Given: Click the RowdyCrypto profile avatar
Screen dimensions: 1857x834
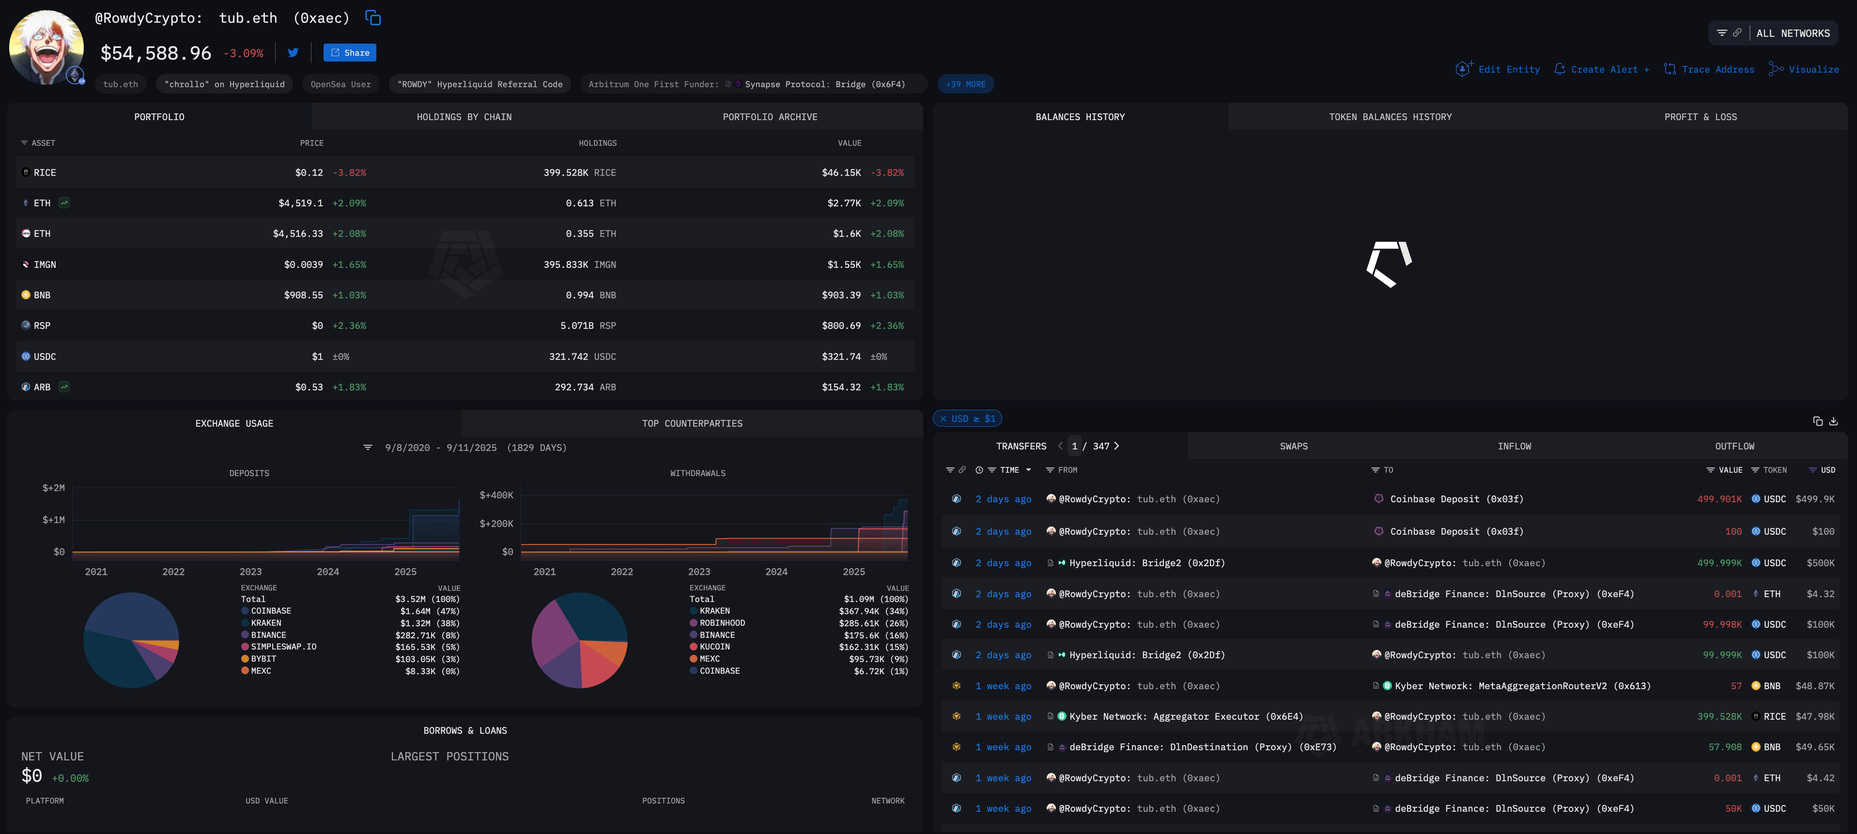Looking at the screenshot, I should (x=46, y=47).
